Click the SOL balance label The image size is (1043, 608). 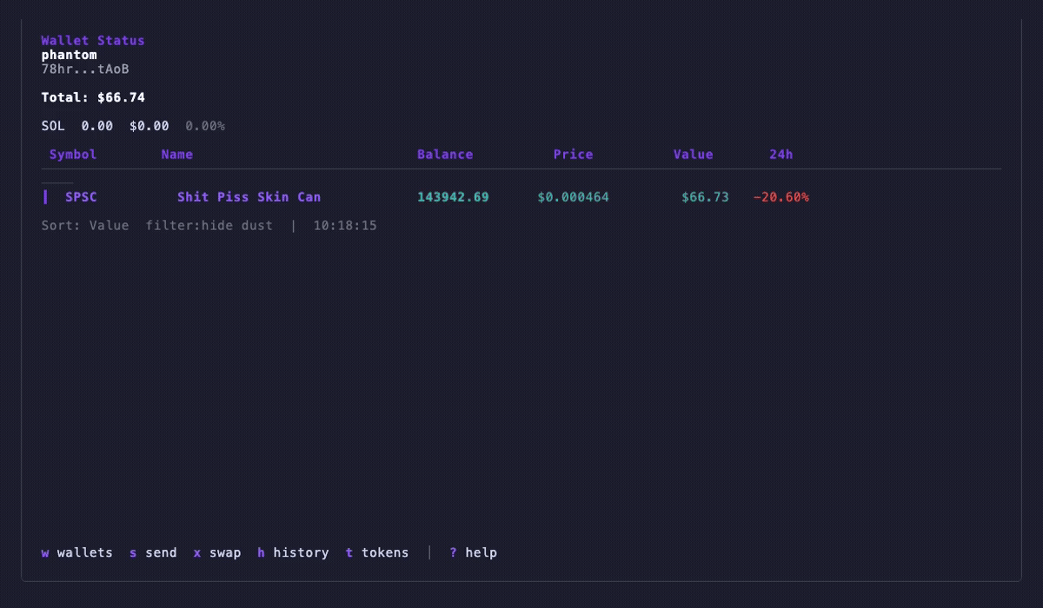53,126
